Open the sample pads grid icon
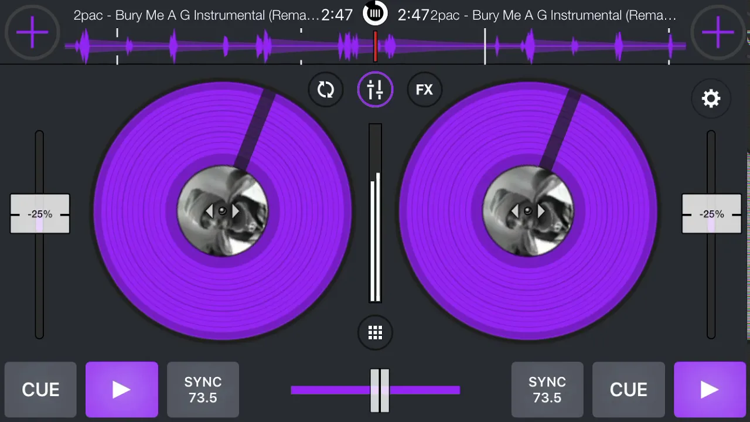The image size is (750, 422). 375,333
